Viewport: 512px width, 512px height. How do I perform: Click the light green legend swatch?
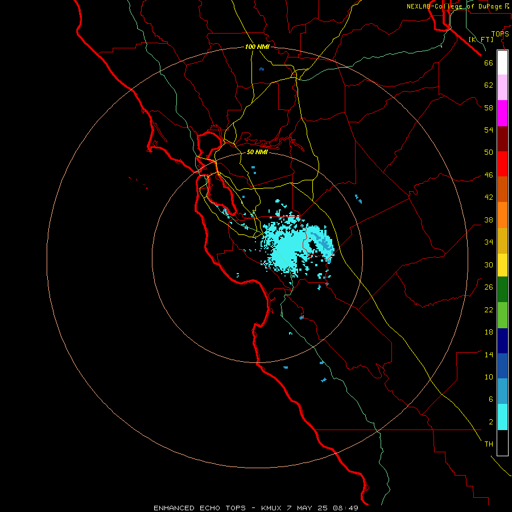coord(502,315)
